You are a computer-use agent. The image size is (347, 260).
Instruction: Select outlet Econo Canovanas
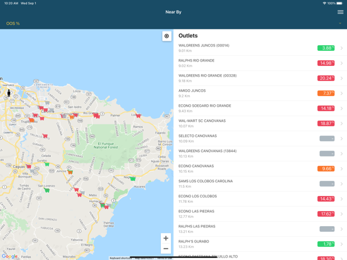[x=260, y=168]
